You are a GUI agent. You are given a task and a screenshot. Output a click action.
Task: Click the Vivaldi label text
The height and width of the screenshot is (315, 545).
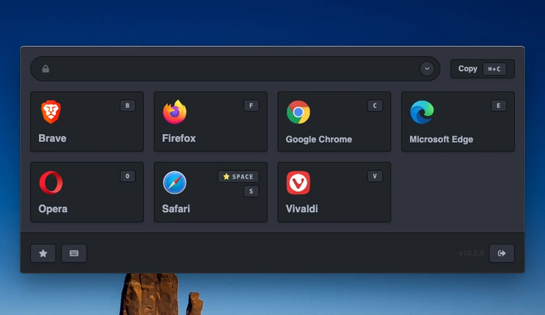(x=302, y=209)
